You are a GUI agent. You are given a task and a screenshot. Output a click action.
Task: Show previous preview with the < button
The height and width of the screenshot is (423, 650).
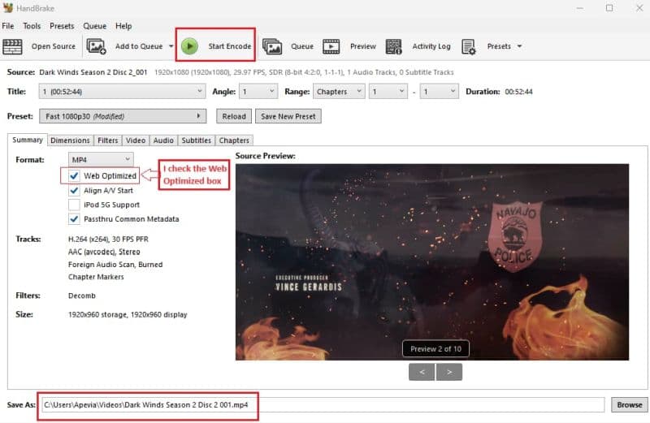pos(422,372)
